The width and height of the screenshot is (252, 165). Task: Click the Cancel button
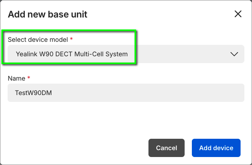click(166, 148)
